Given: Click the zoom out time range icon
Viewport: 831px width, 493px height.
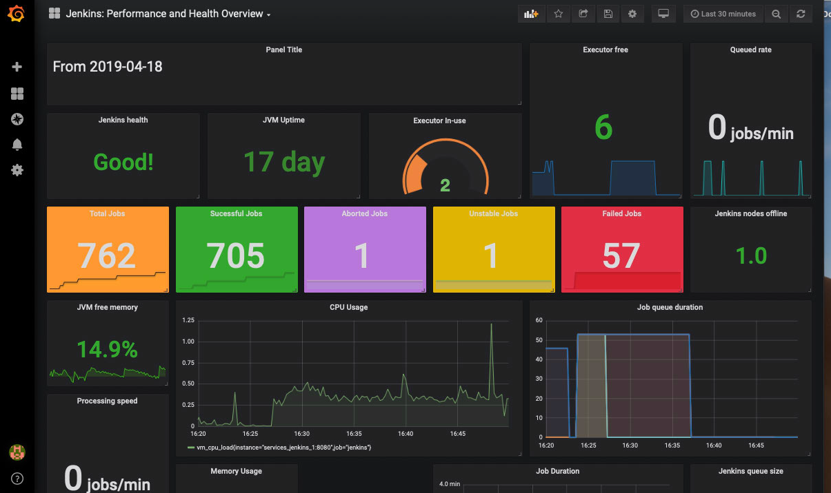Looking at the screenshot, I should click(777, 14).
